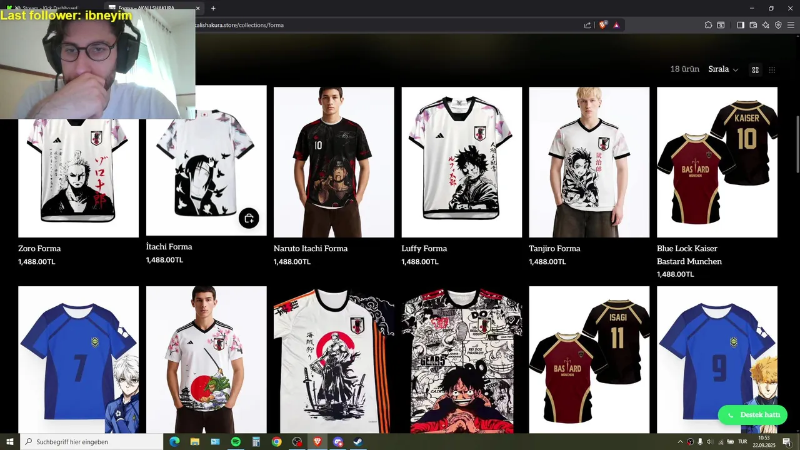Switch to large grid view icon
The width and height of the screenshot is (800, 450).
click(x=755, y=70)
